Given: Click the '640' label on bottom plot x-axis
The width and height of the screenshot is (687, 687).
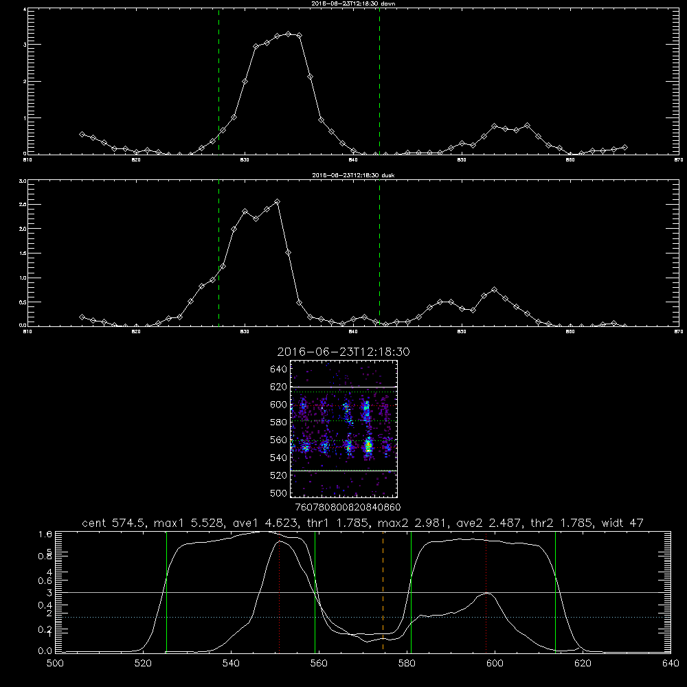Looking at the screenshot, I should pos(671,664).
